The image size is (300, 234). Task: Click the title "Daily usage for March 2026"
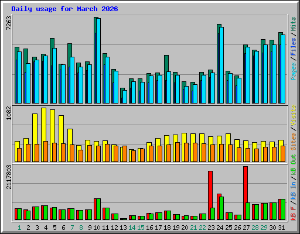(64, 9)
